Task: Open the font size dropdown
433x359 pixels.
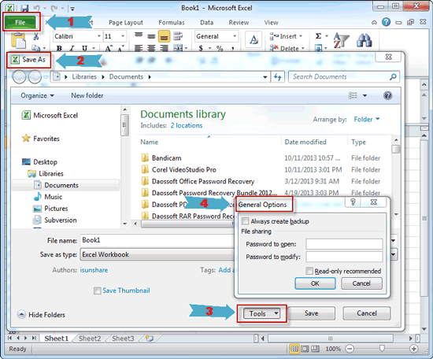Action: pos(123,36)
